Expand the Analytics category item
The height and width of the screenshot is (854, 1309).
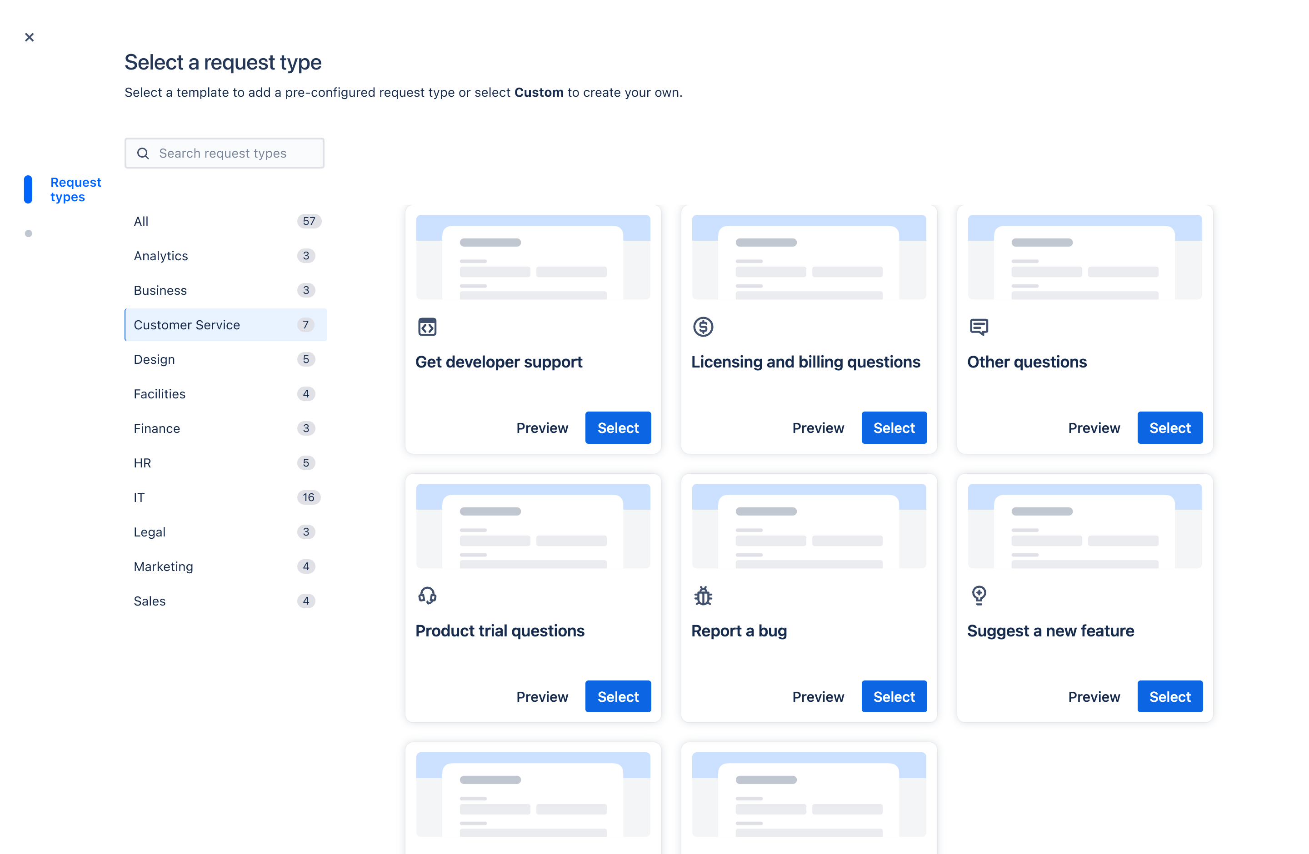[x=160, y=254]
